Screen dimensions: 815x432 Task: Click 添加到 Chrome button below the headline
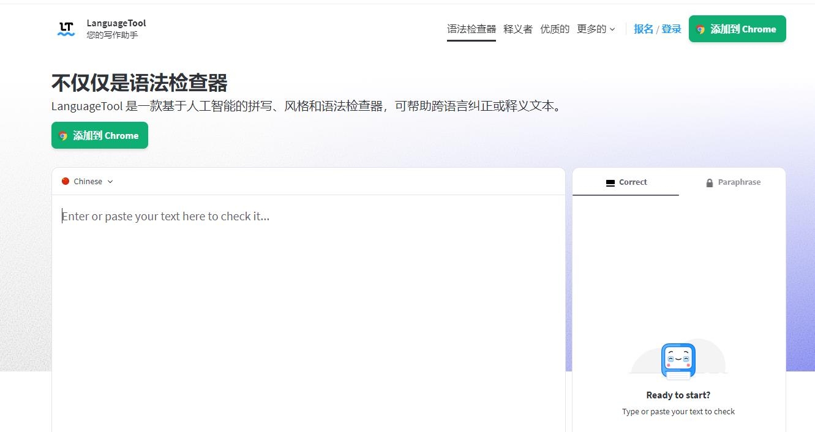click(100, 135)
